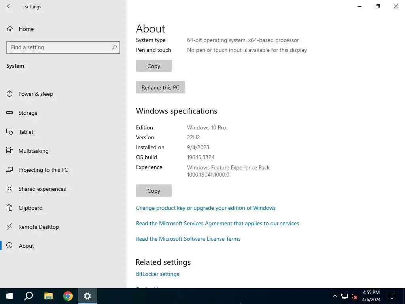Click the Clipboard icon in sidebar
The width and height of the screenshot is (405, 304).
[x=9, y=207]
